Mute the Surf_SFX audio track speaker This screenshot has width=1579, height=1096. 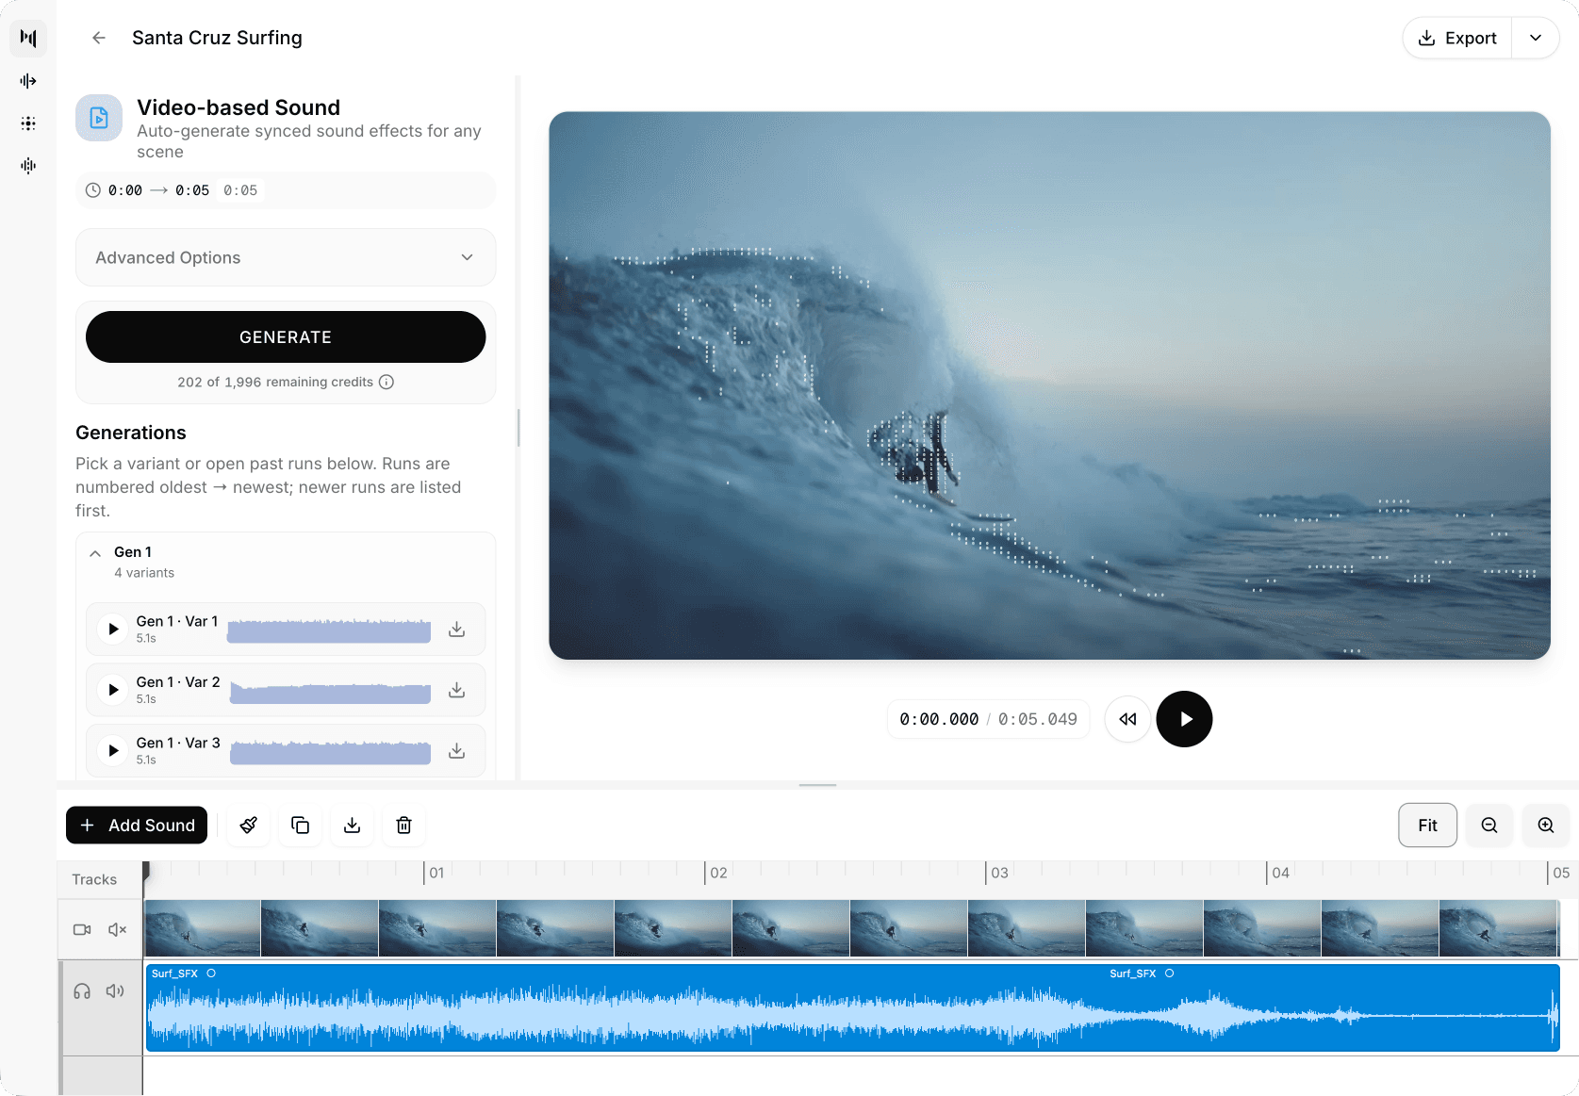pos(116,991)
